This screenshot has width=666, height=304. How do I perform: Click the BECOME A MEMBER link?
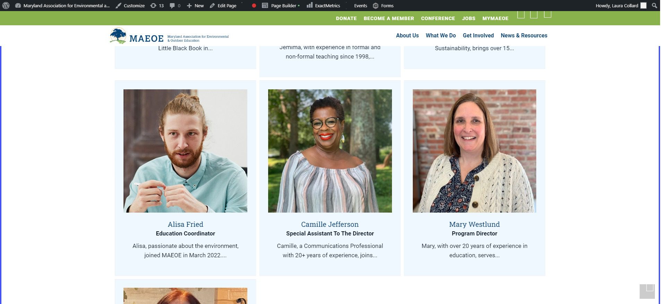[388, 18]
